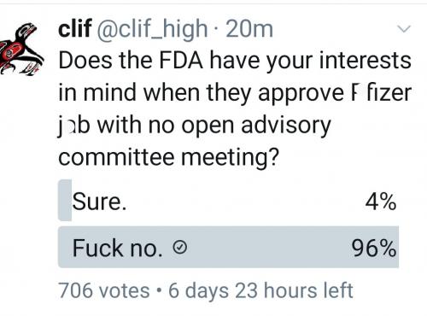View the 706 votes count
The height and width of the screenshot is (316, 427).
(x=104, y=290)
